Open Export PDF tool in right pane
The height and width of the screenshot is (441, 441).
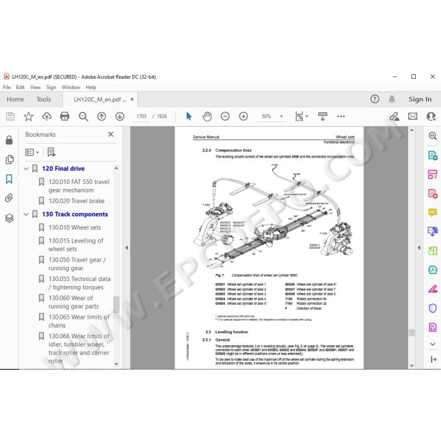tap(433, 155)
